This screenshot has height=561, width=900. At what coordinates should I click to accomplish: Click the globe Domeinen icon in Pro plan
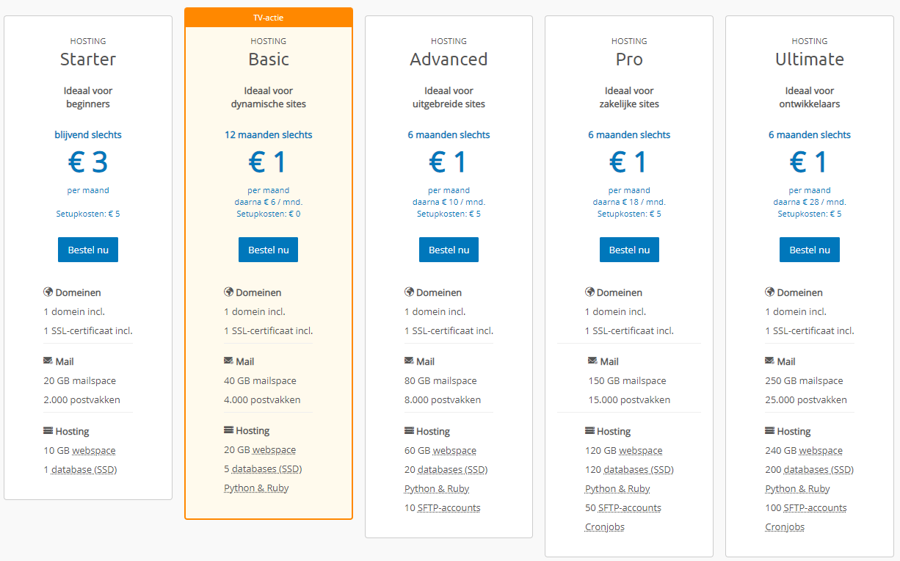click(x=589, y=292)
